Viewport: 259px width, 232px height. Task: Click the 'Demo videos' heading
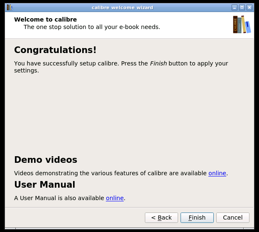[x=46, y=159]
